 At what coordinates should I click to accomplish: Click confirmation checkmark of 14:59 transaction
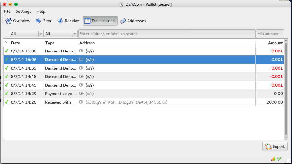[7, 68]
